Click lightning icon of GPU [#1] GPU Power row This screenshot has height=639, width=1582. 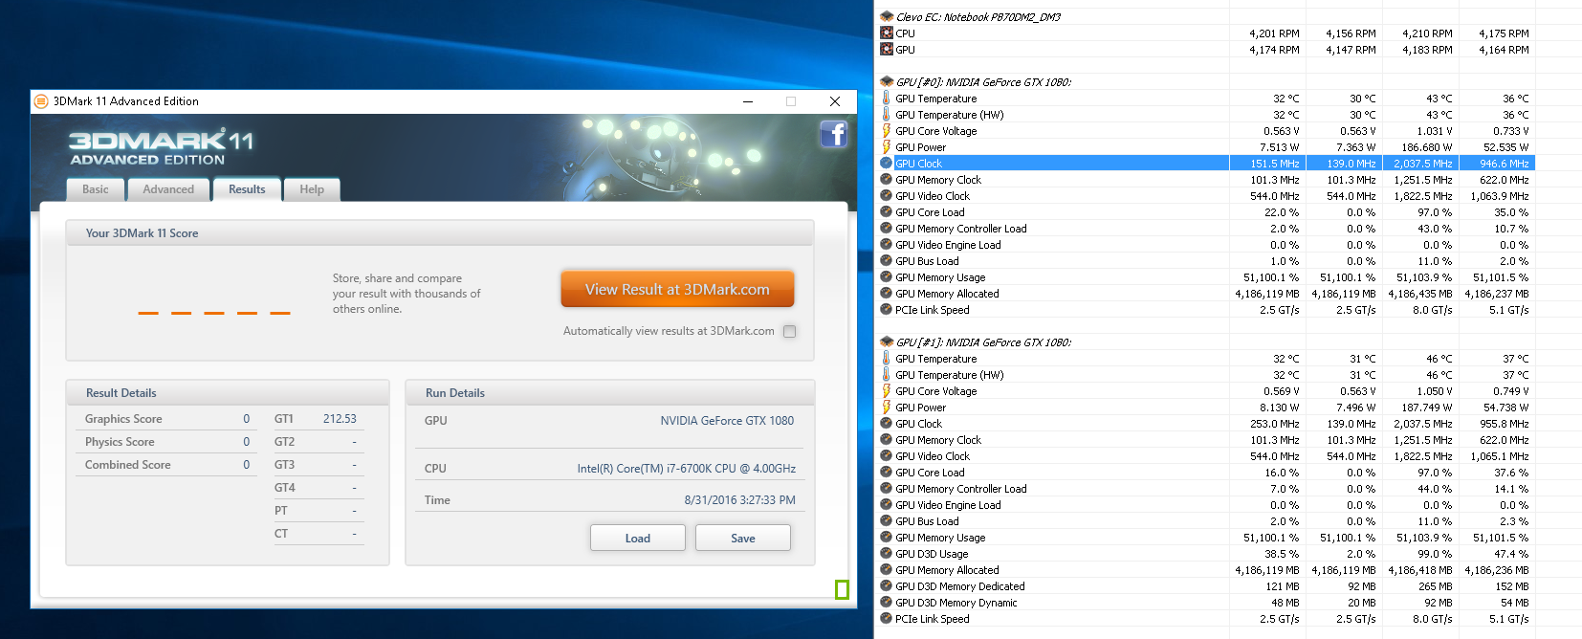[887, 408]
